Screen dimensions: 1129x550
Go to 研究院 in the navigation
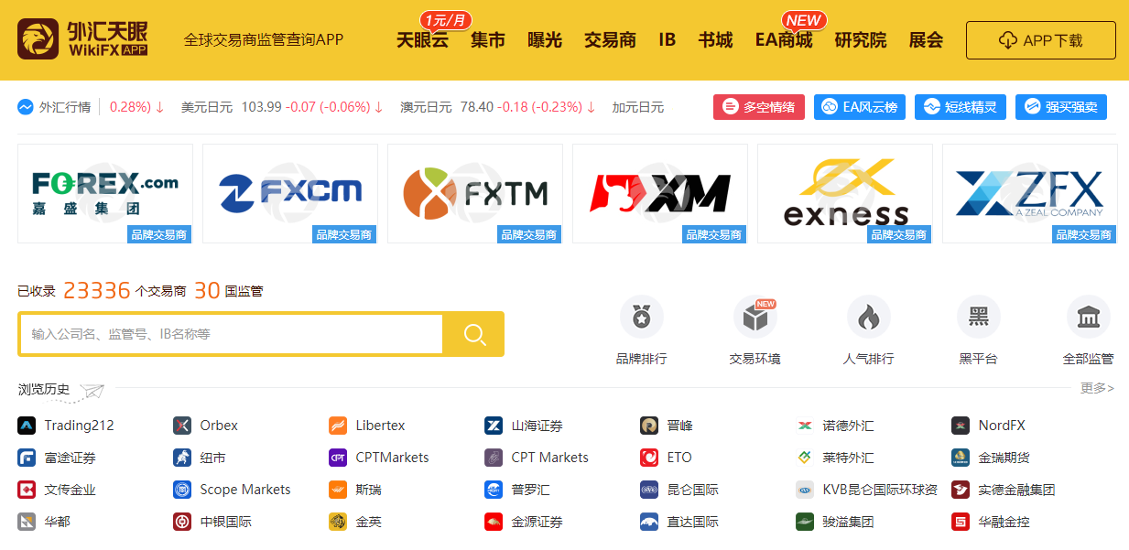tap(861, 40)
